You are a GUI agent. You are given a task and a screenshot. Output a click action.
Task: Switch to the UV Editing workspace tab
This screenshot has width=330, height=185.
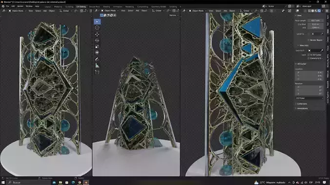click(x=81, y=7)
